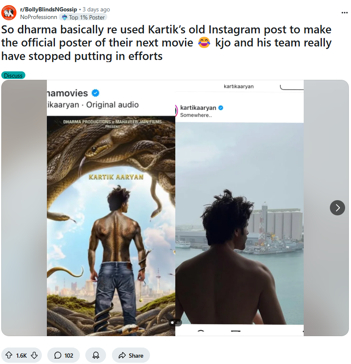The image size is (351, 364).
Task: Upvote this Reddit post
Action: coord(9,356)
